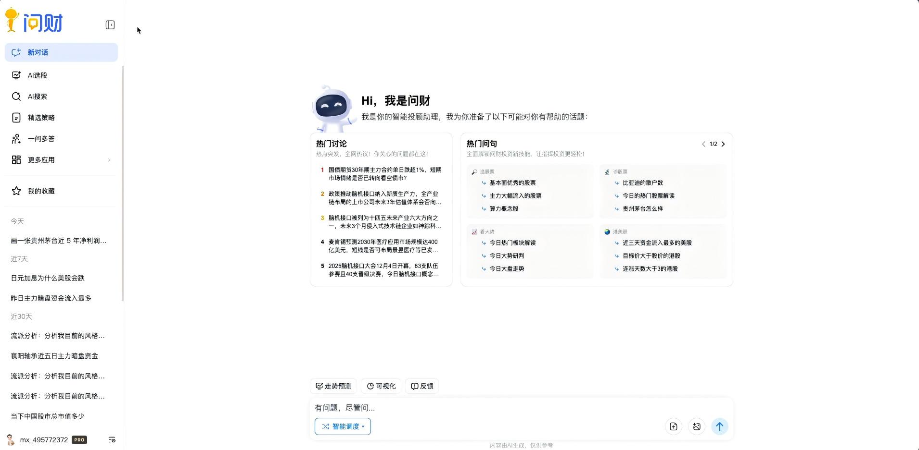The image size is (919, 450).
Task: Collapse the sidebar with the panel icon
Action: tap(110, 24)
